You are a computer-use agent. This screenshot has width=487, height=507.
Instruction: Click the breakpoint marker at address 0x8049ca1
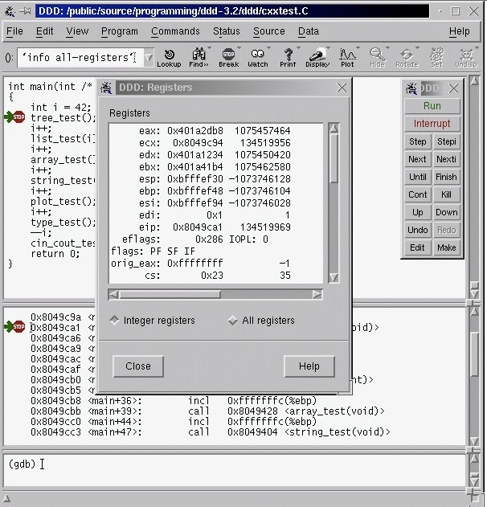tap(18, 326)
